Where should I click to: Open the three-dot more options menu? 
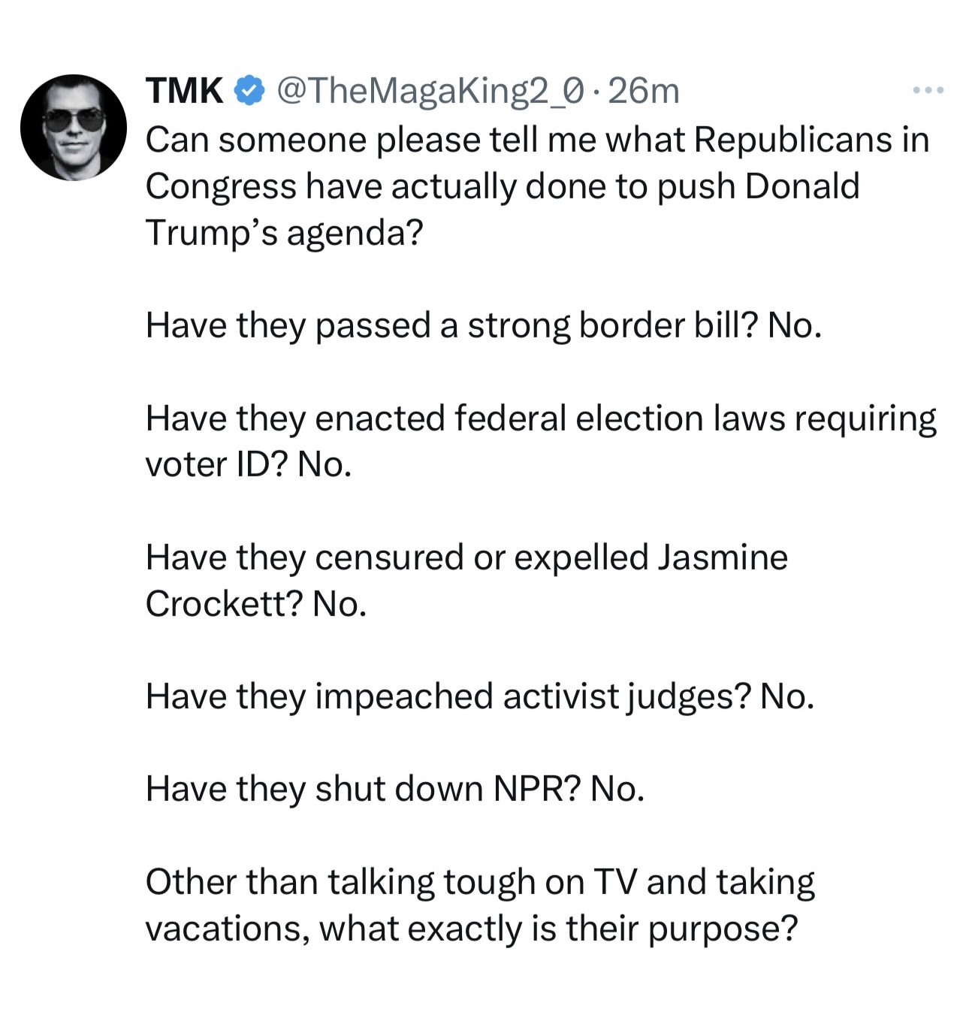coord(928,91)
